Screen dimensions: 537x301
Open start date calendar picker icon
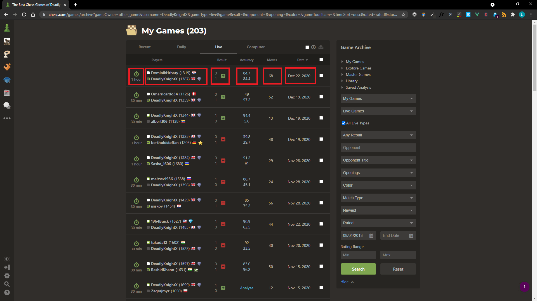coord(371,236)
